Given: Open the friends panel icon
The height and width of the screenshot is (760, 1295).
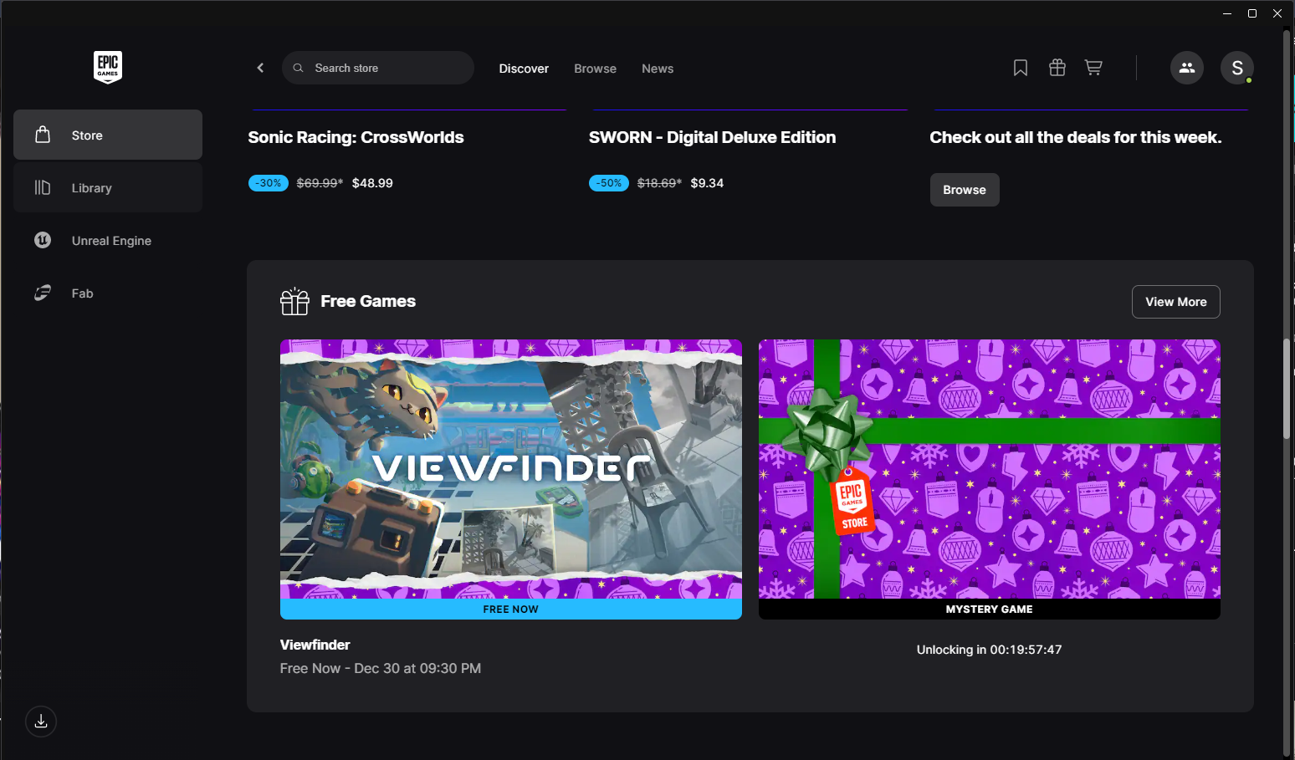Looking at the screenshot, I should pos(1186,68).
